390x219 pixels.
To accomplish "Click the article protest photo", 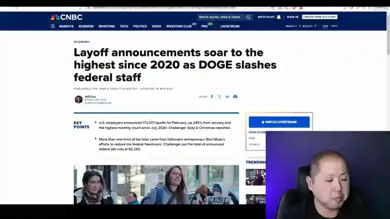I will pyautogui.click(x=156, y=185).
